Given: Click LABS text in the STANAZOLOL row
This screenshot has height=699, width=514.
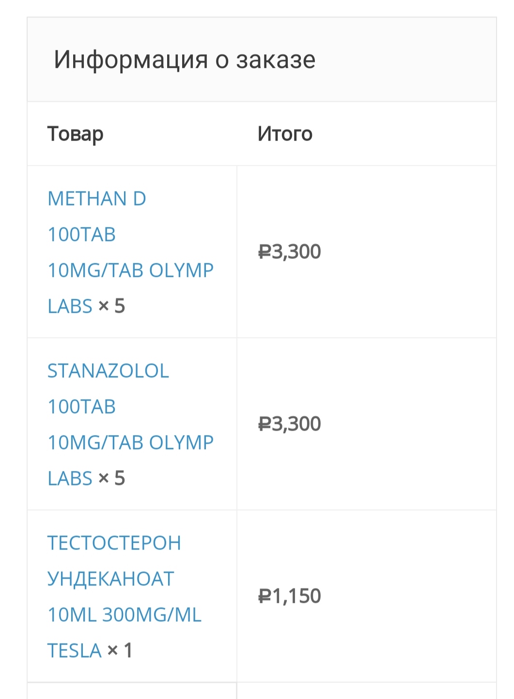Looking at the screenshot, I should coord(70,478).
